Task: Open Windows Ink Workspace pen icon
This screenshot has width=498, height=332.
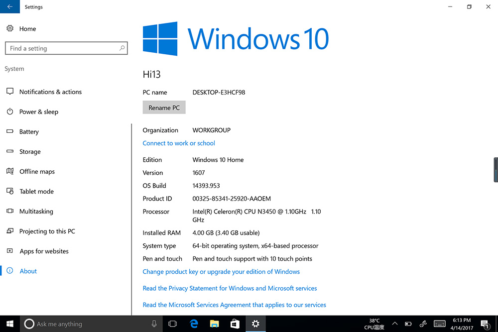Action: (x=423, y=324)
